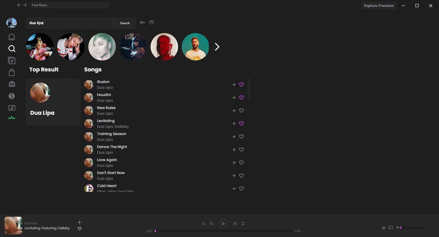Like New Rules with heart toggle
Viewport: 439px width, 237px height.
pyautogui.click(x=241, y=110)
